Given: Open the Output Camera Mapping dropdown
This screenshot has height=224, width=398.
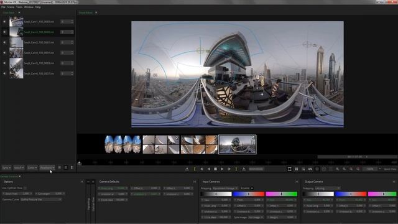Looking at the screenshot, I should click(327, 188).
